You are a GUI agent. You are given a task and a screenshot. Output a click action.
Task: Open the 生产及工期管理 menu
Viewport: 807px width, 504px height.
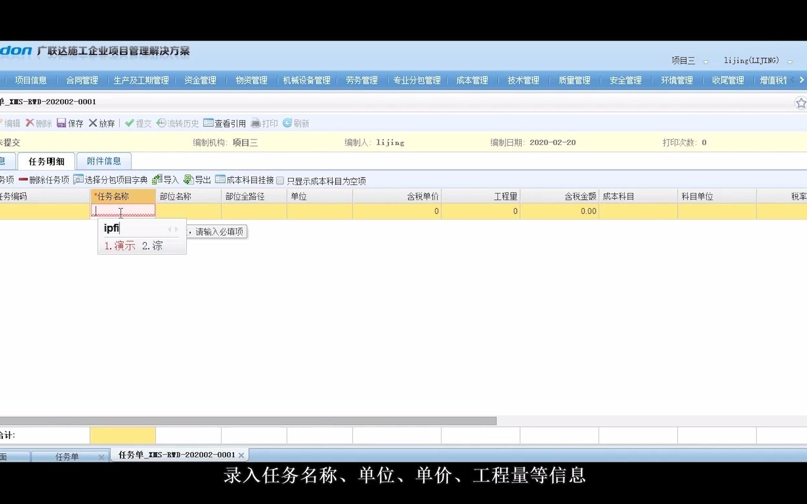click(x=141, y=80)
